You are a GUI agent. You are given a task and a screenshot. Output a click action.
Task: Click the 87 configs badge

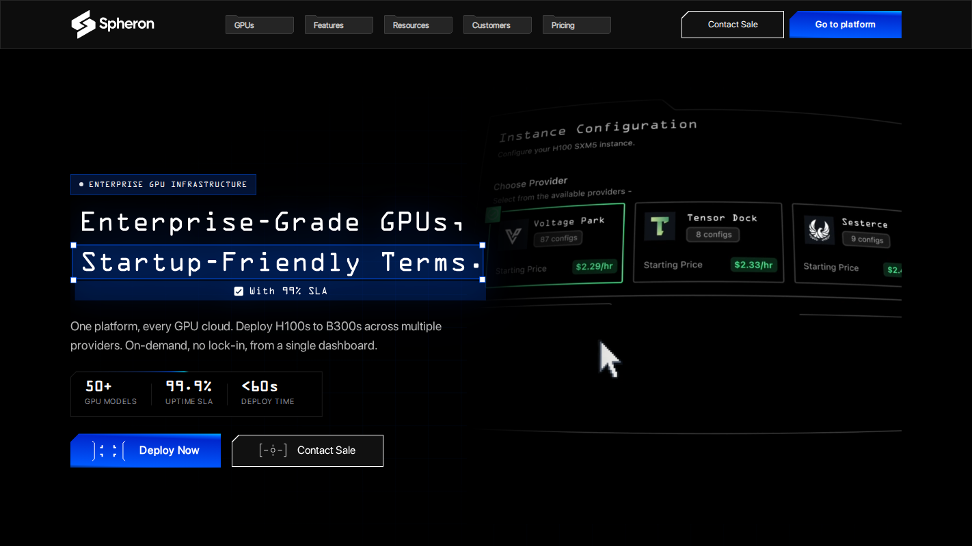558,239
